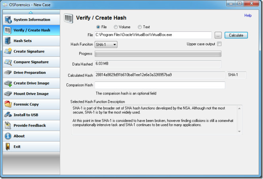Open the Hash Sets section
Image resolution: width=263 pixels, height=179 pixels.
click(31, 41)
